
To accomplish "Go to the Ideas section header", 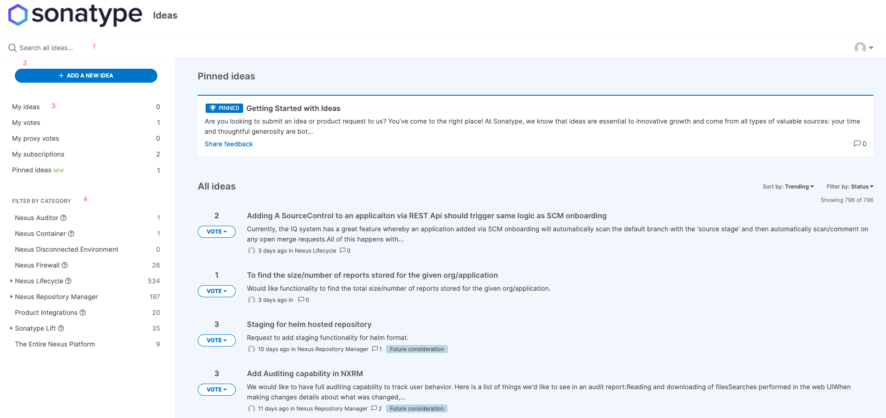I will coord(165,15).
